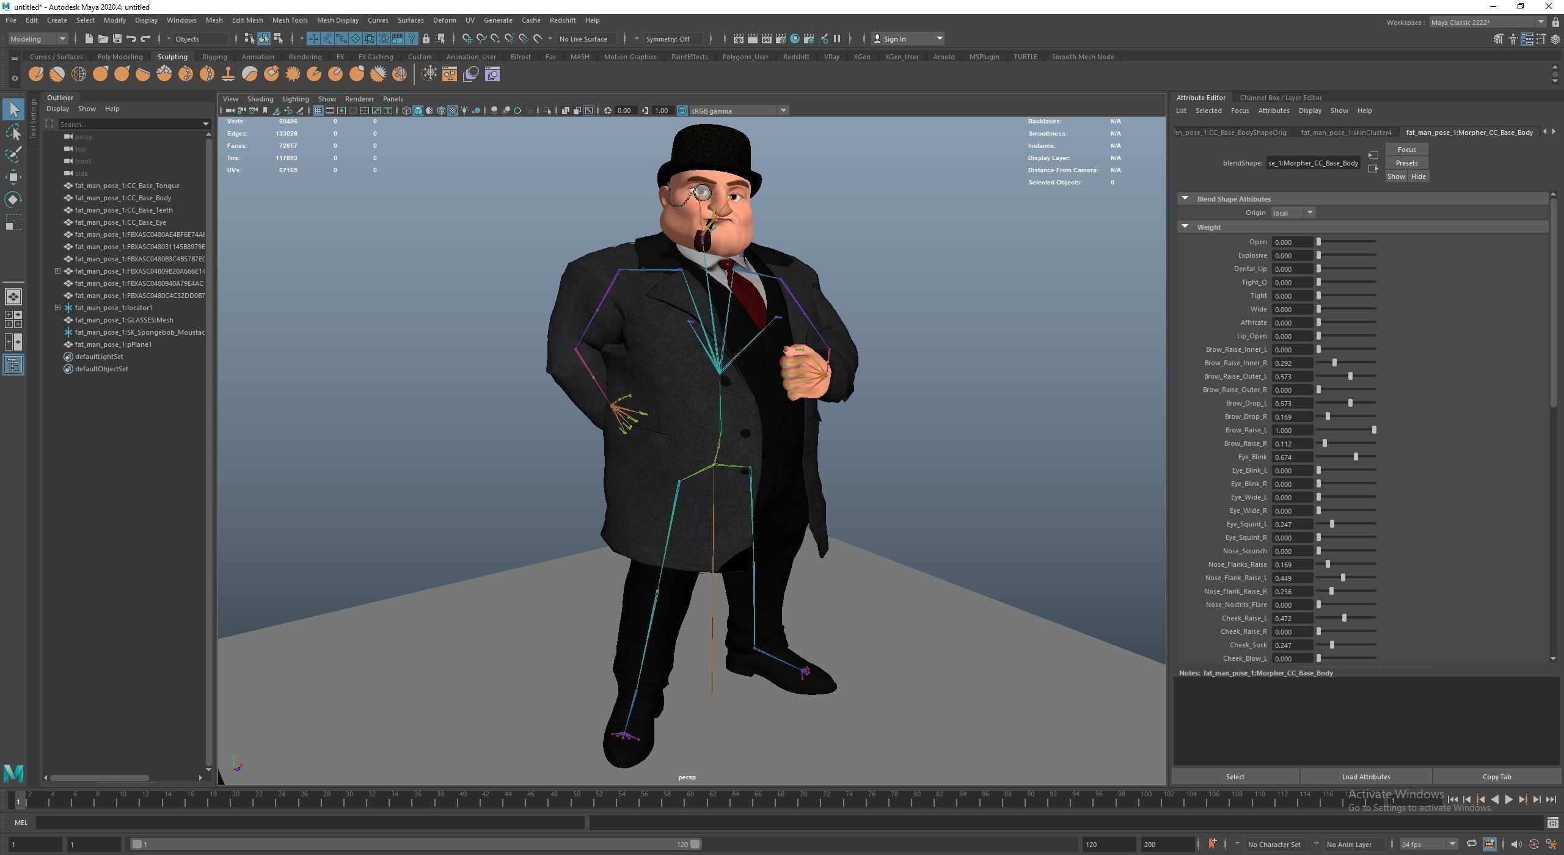1564x855 pixels.
Task: Toggle the sound speaker icon
Action: click(x=1516, y=844)
